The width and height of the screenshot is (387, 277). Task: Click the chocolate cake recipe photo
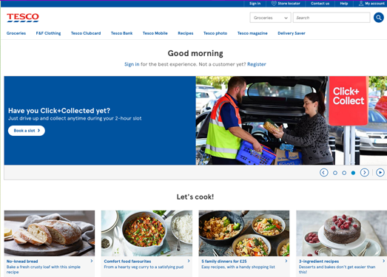coord(342,233)
